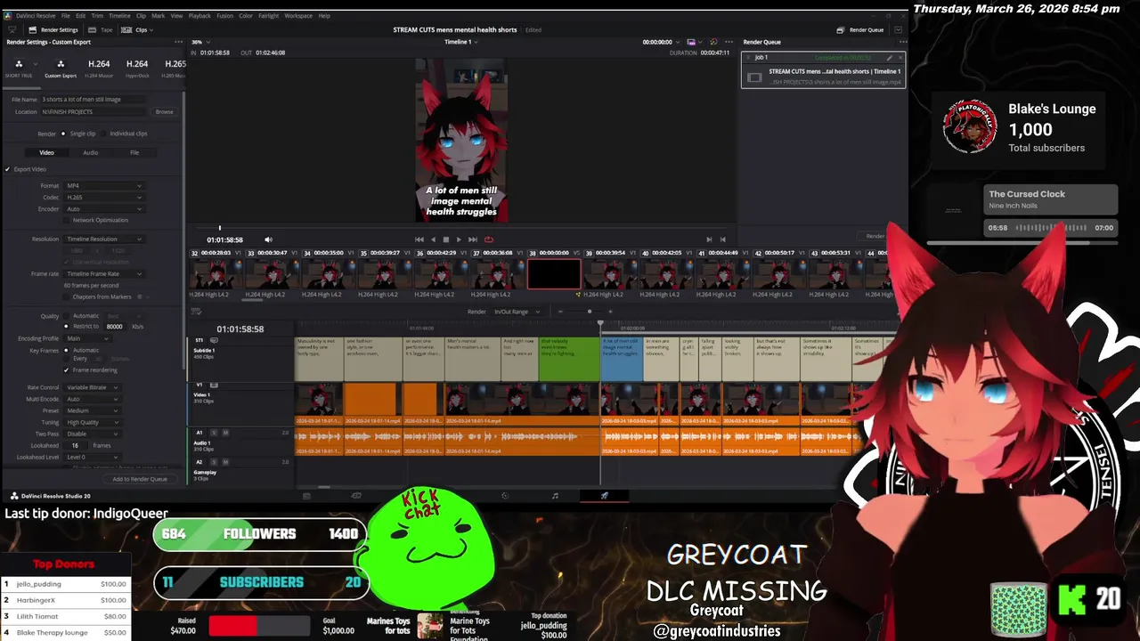Open the Color page icon
Screen dimensions: 1140x641
pos(505,496)
